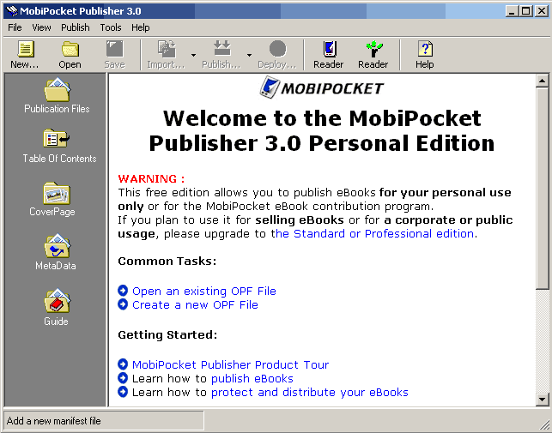Click the arrow bullet beside publish eBooks
This screenshot has width=552, height=433.
tap(123, 378)
